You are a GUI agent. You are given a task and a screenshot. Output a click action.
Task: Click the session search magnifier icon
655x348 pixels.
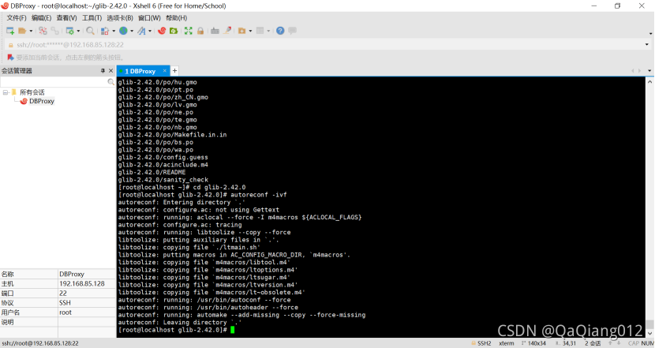[x=110, y=82]
